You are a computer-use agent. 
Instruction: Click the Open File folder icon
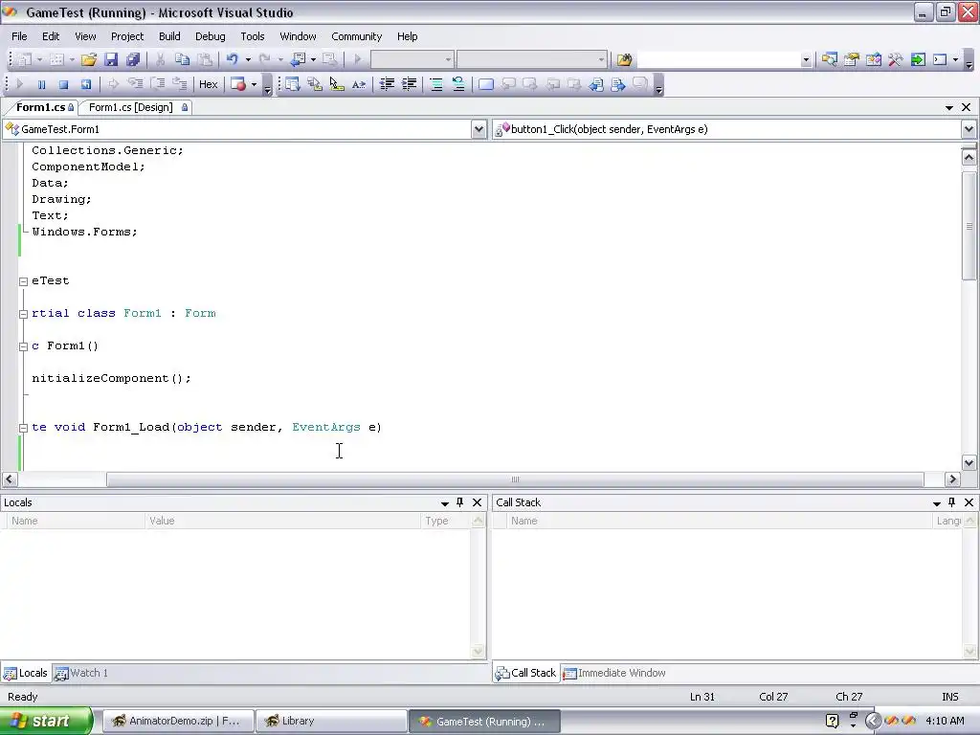pyautogui.click(x=89, y=59)
